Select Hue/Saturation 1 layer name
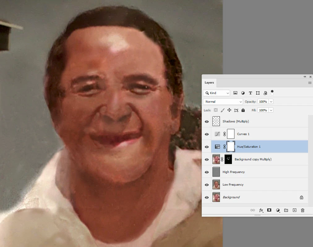This screenshot has height=247, width=313. tap(249, 147)
